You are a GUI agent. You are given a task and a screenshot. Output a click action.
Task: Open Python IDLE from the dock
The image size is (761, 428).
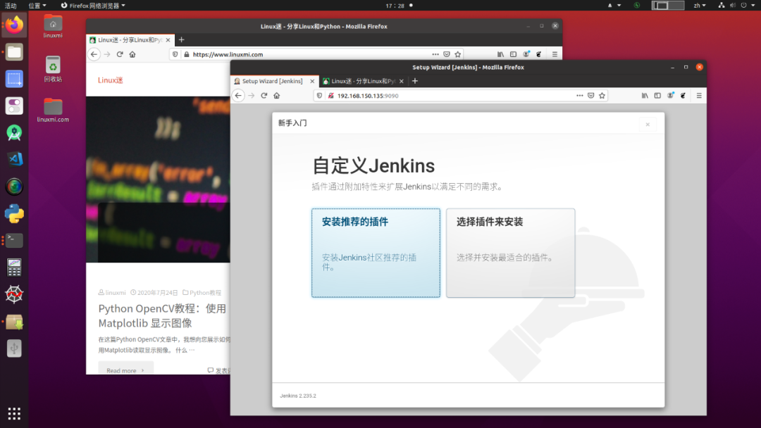point(14,213)
